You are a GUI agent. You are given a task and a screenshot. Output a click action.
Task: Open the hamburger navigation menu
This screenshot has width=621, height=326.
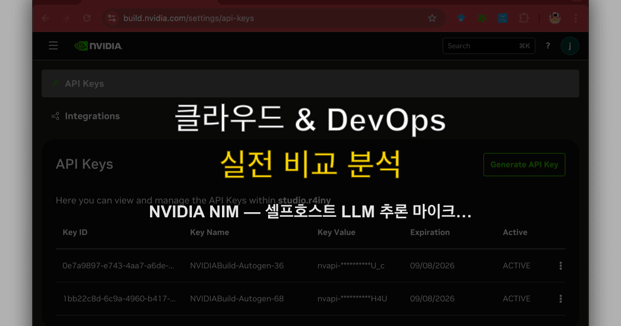[x=53, y=46]
